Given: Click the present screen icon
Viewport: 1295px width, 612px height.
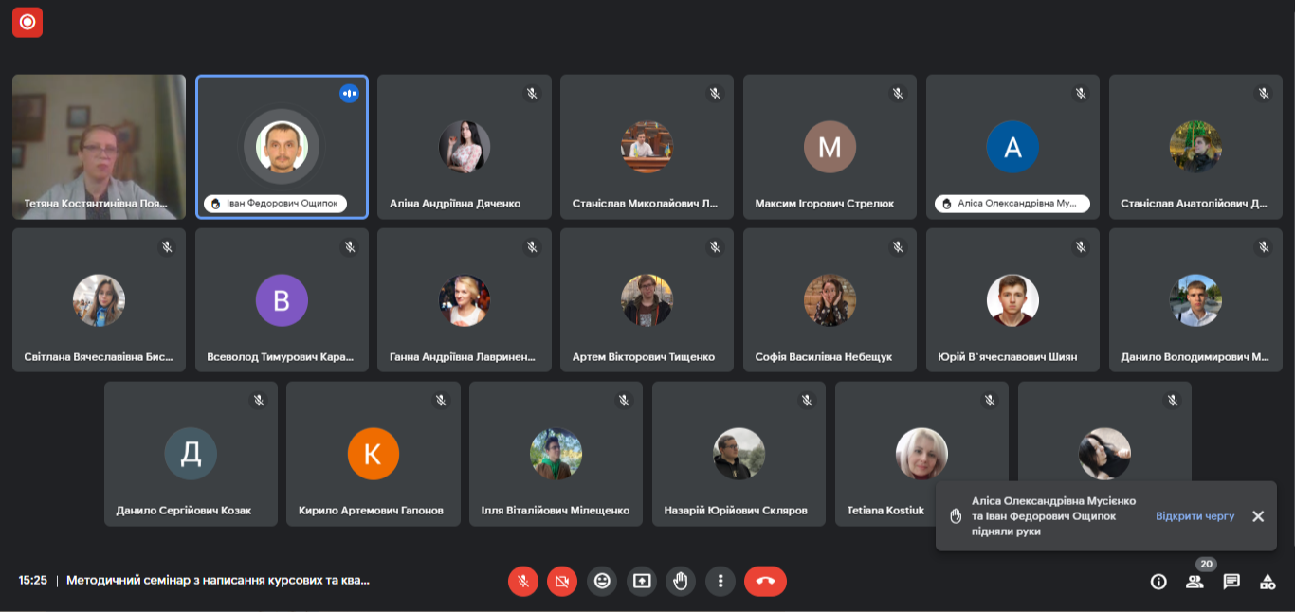Looking at the screenshot, I should tap(642, 581).
